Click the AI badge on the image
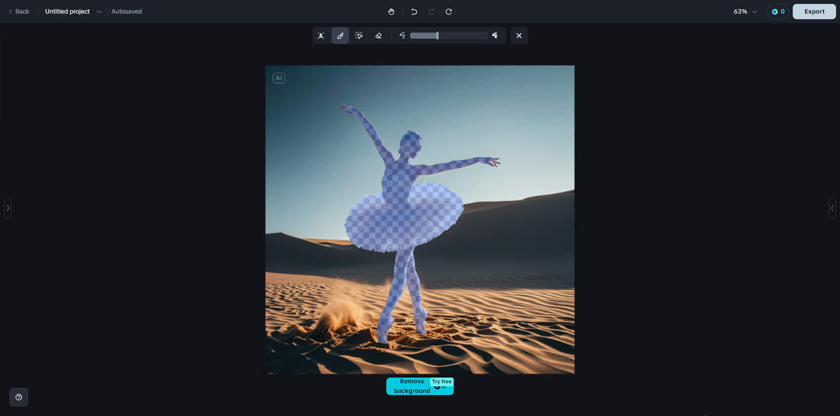The width and height of the screenshot is (840, 416). [x=279, y=78]
